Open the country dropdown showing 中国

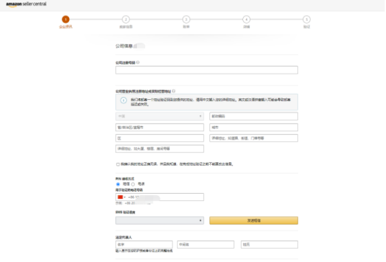coord(159,116)
